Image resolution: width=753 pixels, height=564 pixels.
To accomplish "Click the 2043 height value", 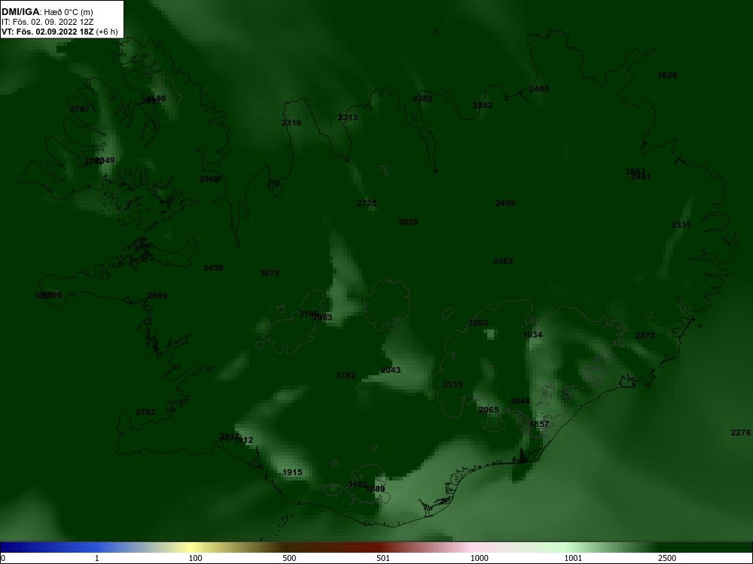I will tap(390, 370).
